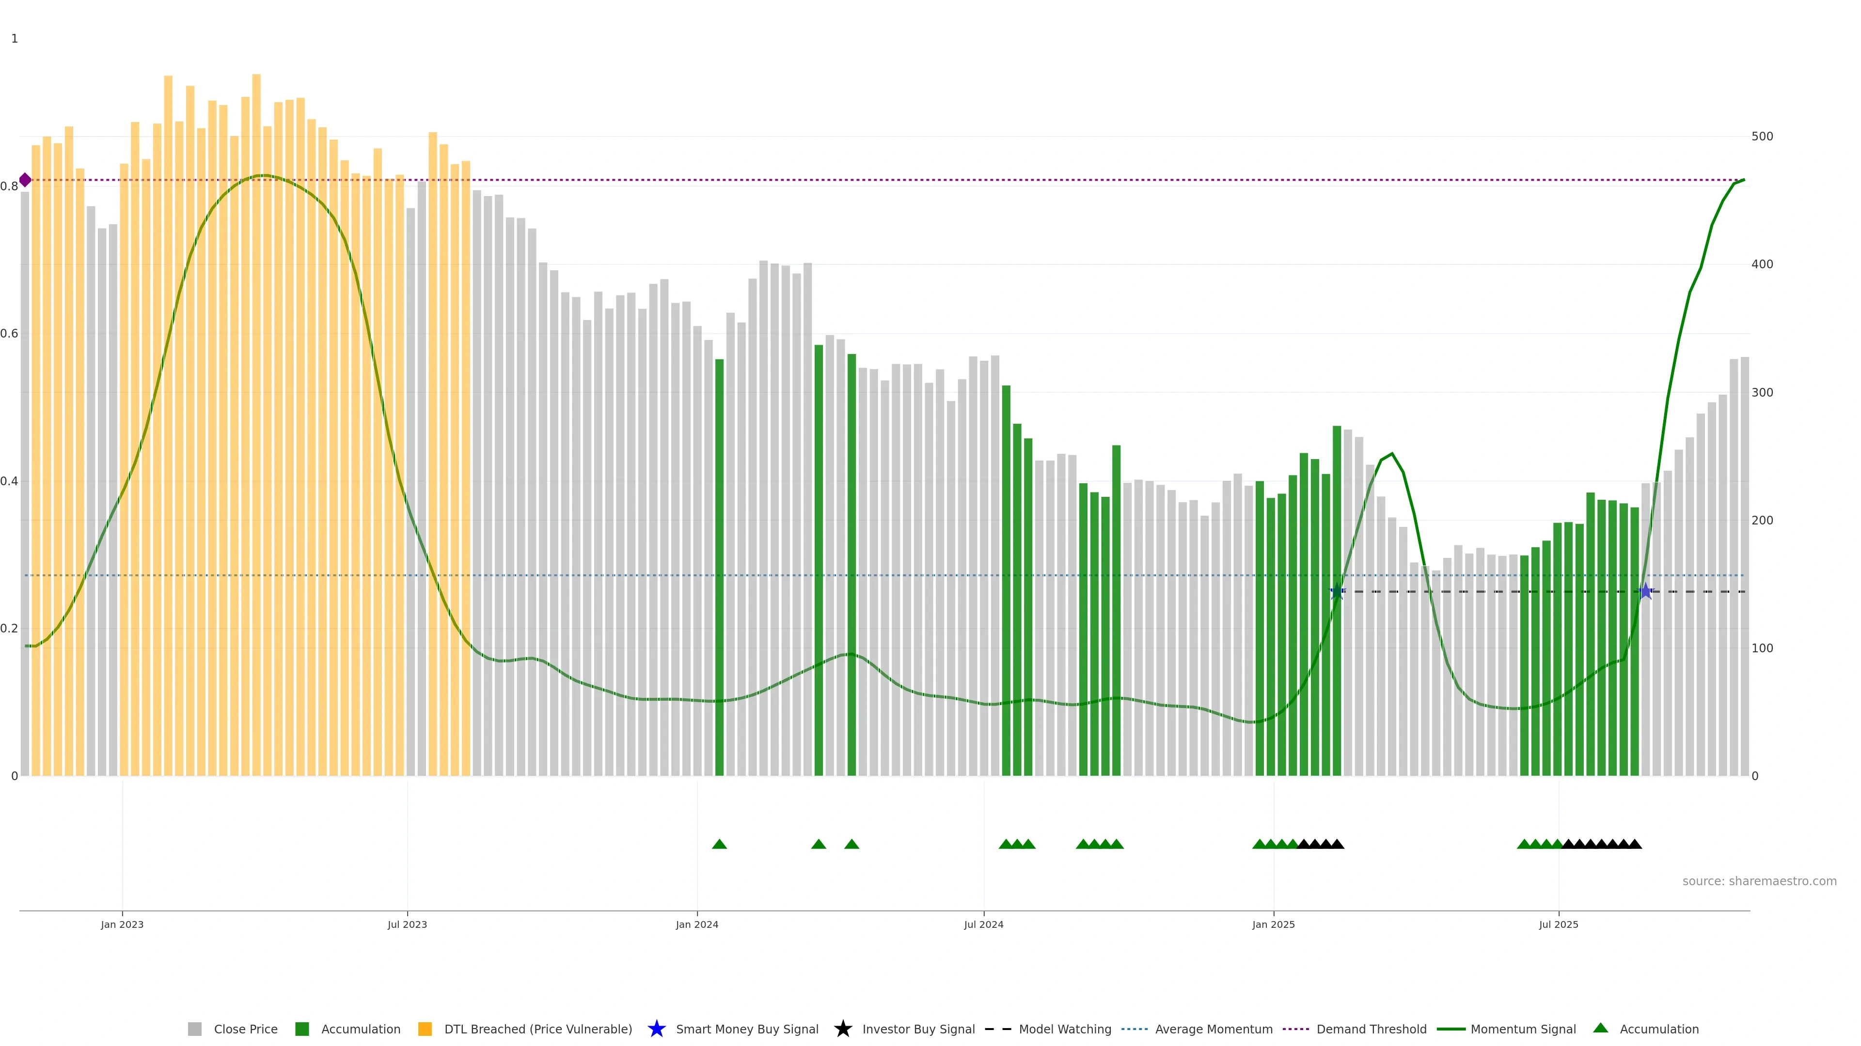Click the blue star near August 2025
This screenshot has height=1046, width=1861.
click(x=1646, y=591)
